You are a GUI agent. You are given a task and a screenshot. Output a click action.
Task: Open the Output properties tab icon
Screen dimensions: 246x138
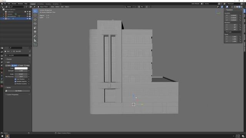[x=2, y=59]
